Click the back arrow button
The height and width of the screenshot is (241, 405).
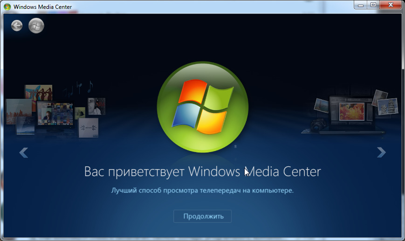coord(17,26)
